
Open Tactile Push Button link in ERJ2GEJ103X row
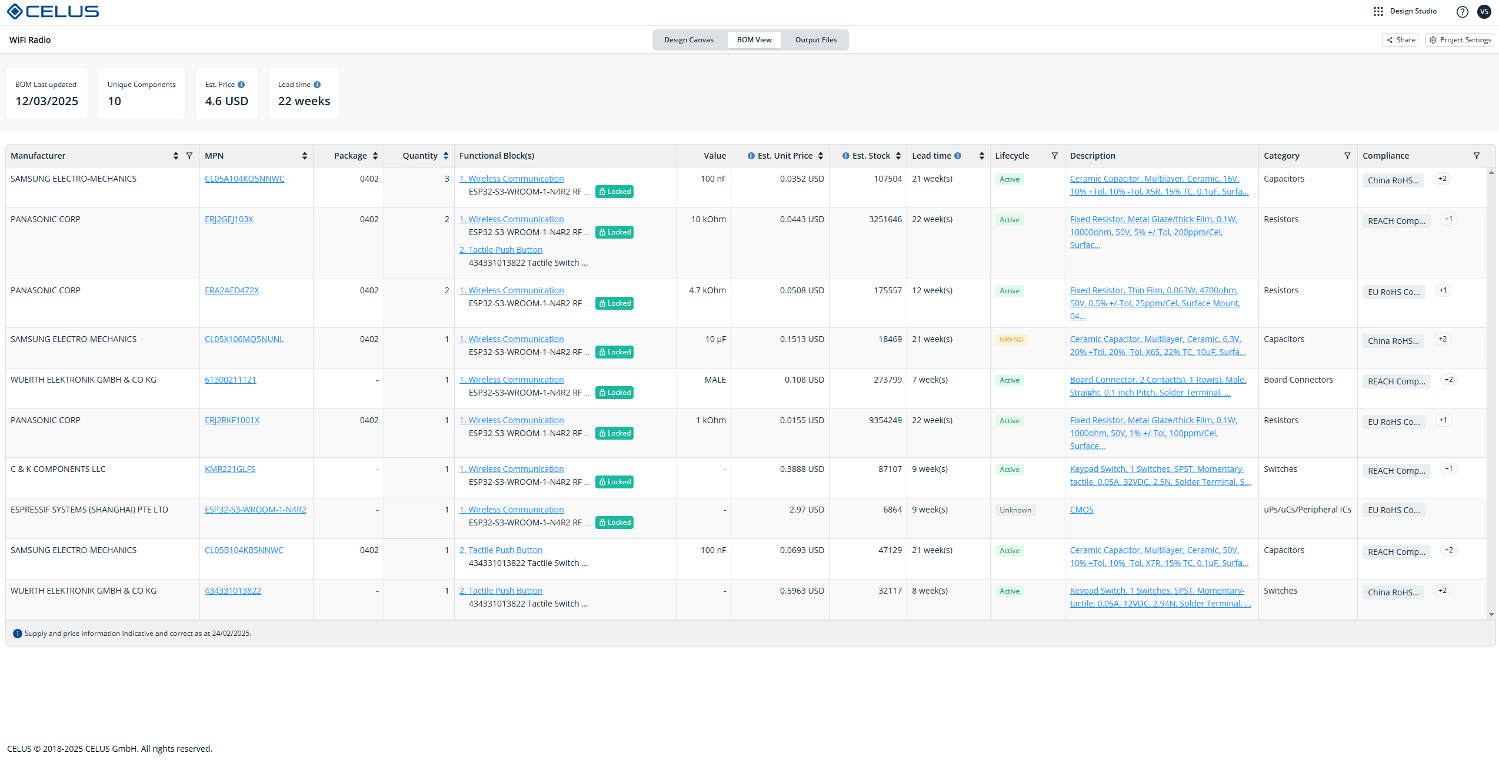tap(501, 250)
